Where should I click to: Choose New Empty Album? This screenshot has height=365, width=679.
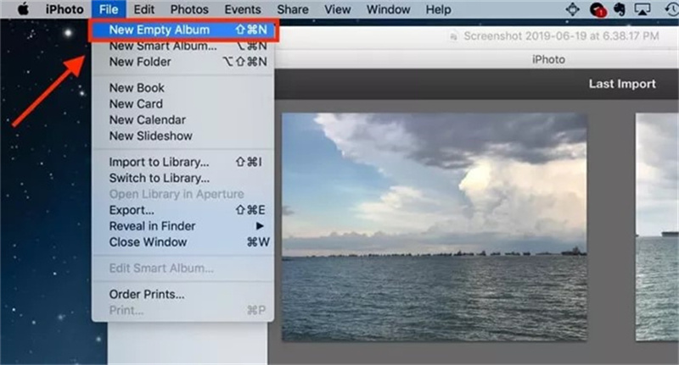click(182, 30)
